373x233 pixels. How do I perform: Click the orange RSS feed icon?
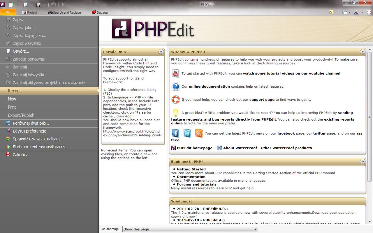pyautogui.click(x=199, y=133)
